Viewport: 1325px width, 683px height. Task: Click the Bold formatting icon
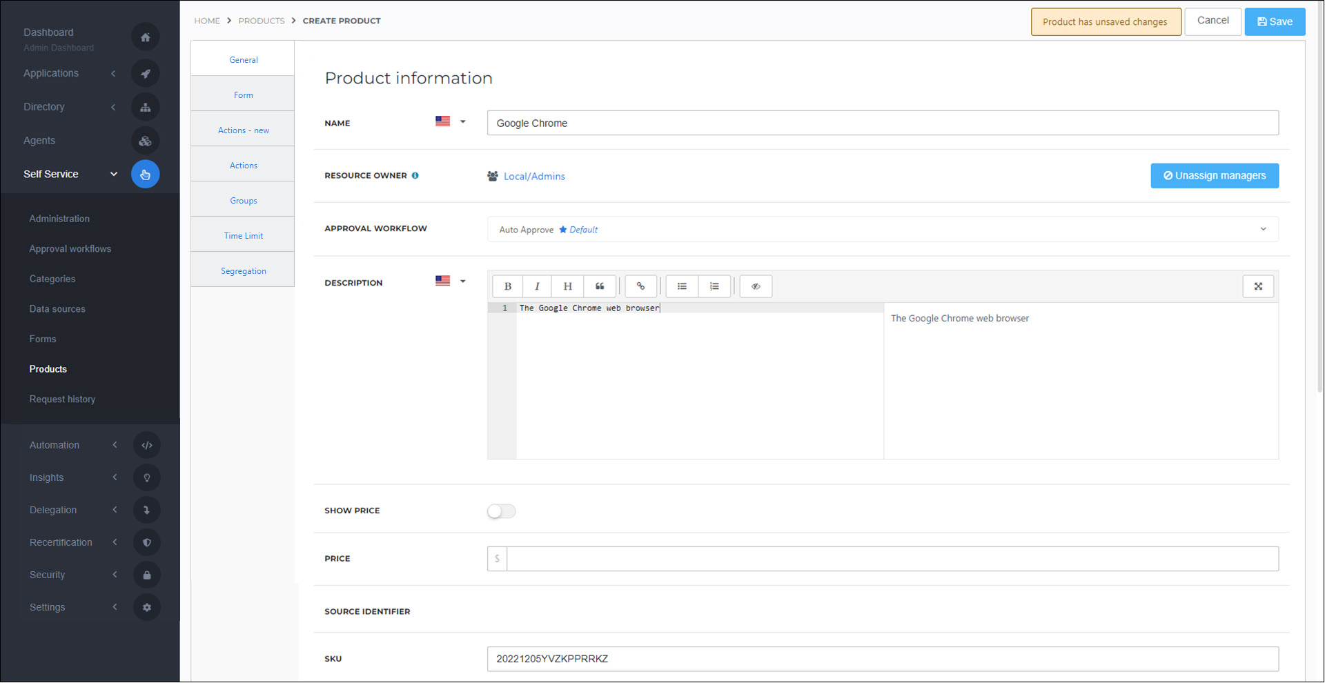[508, 286]
